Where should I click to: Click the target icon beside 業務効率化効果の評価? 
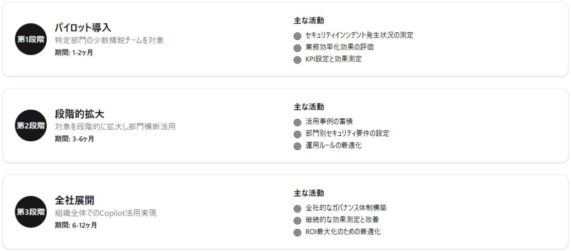[x=297, y=47]
